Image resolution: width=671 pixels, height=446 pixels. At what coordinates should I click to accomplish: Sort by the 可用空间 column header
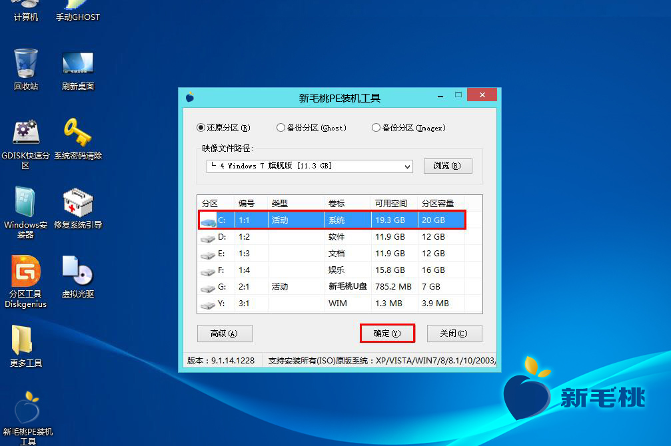[394, 203]
